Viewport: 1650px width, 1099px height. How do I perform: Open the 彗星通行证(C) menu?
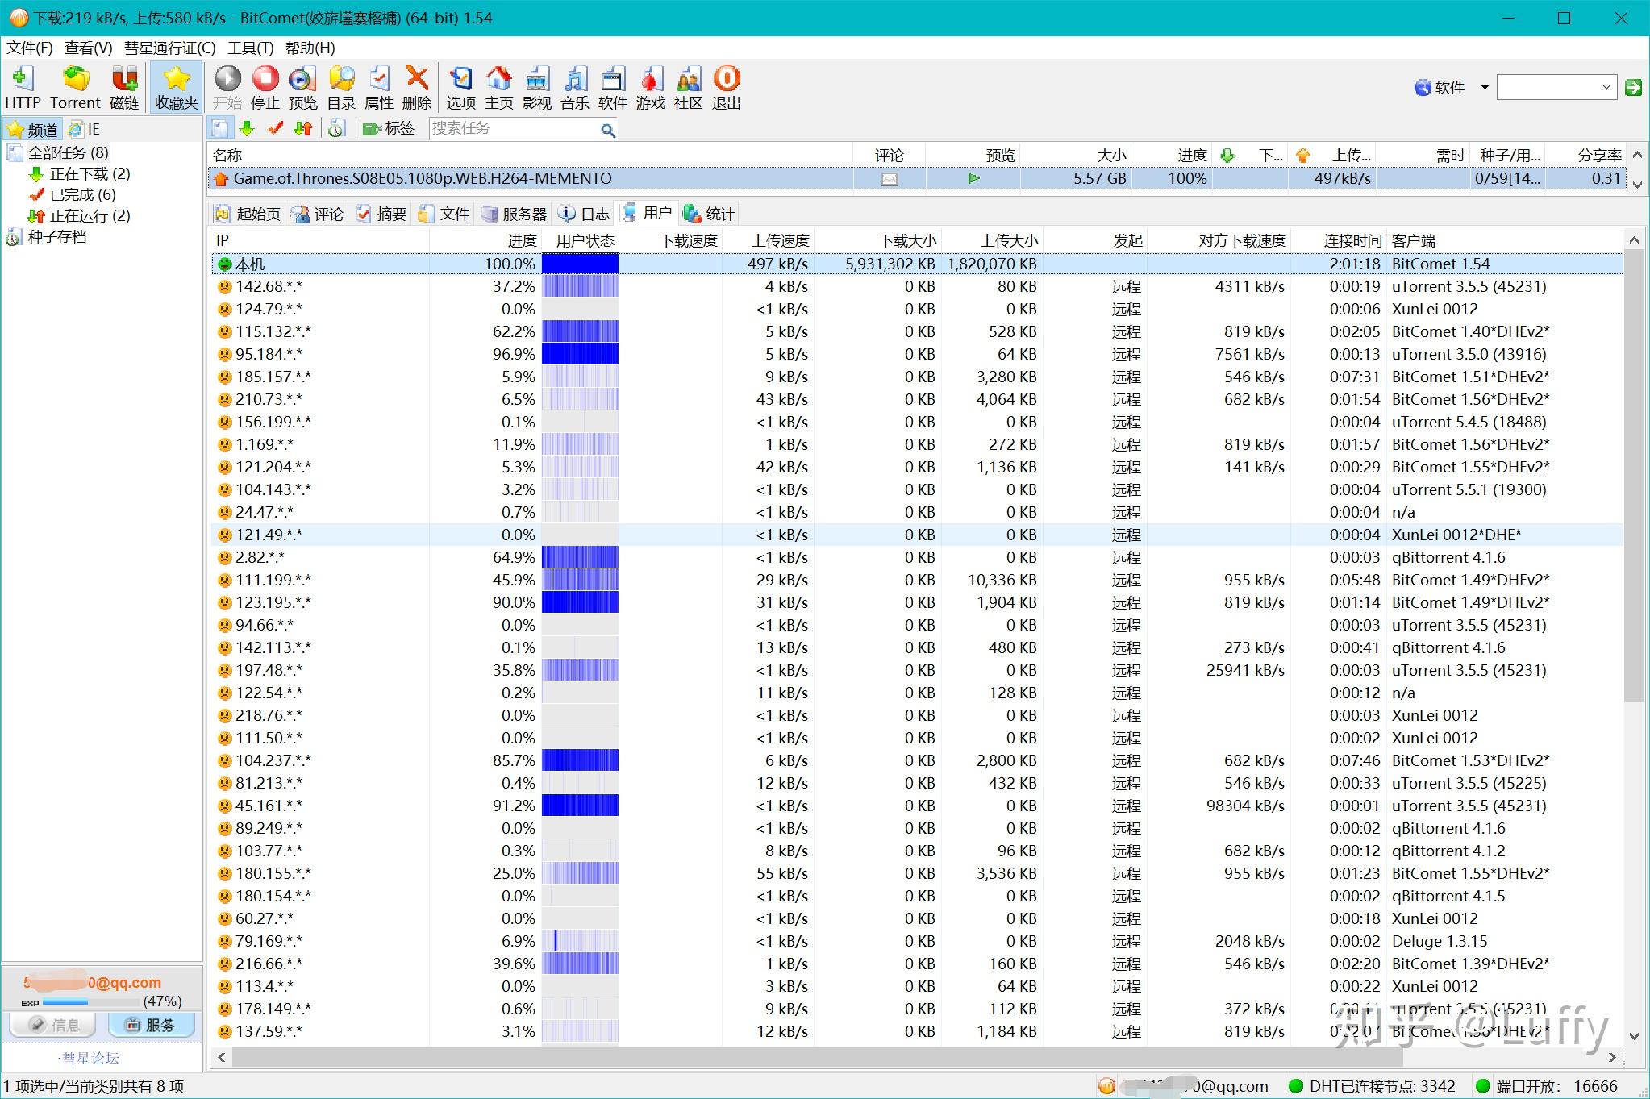point(170,48)
